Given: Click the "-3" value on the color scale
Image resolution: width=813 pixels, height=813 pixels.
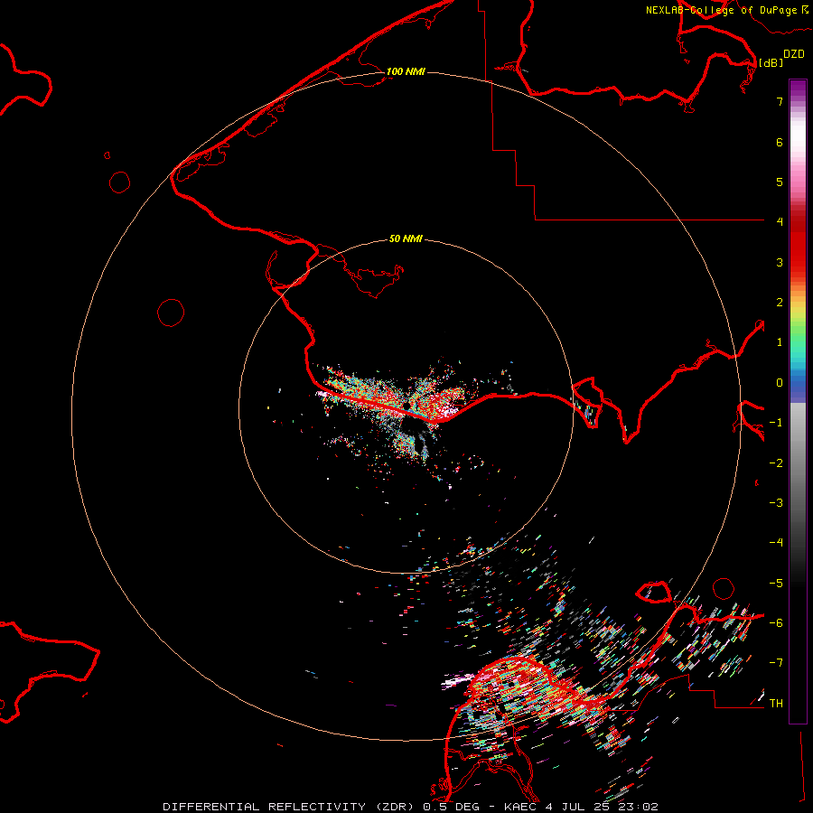Looking at the screenshot, I should pyautogui.click(x=776, y=503).
